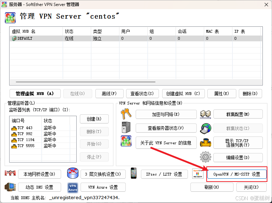Click the SoftEther logo beside 关于此 VPN Server

[126, 141]
